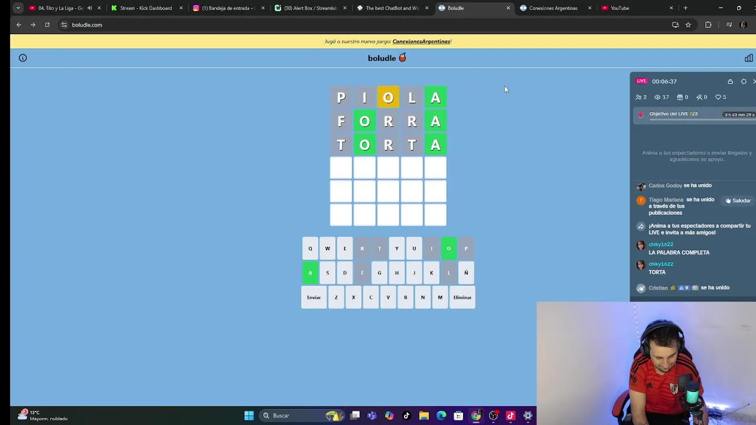Viewport: 756px width, 425px height.
Task: Switch to Stream - Kick Dashboard tab
Action: click(x=146, y=8)
